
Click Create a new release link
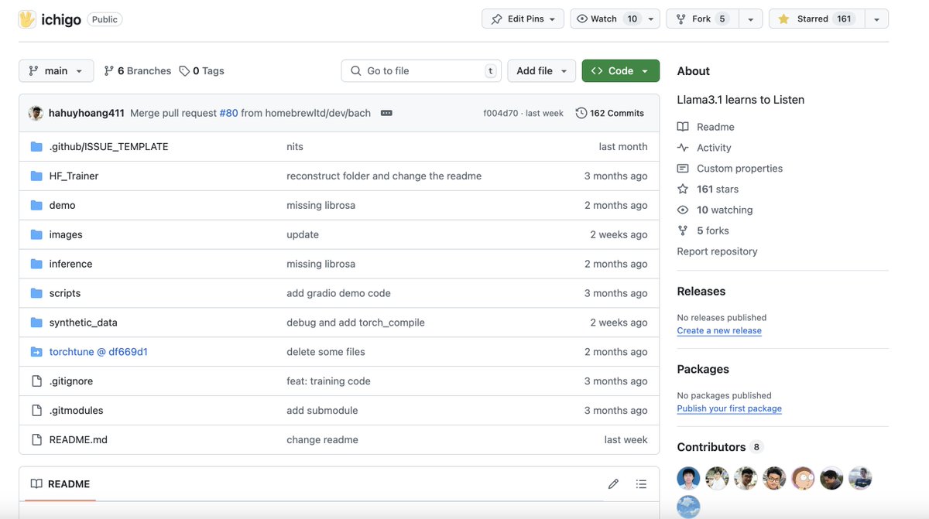(719, 330)
